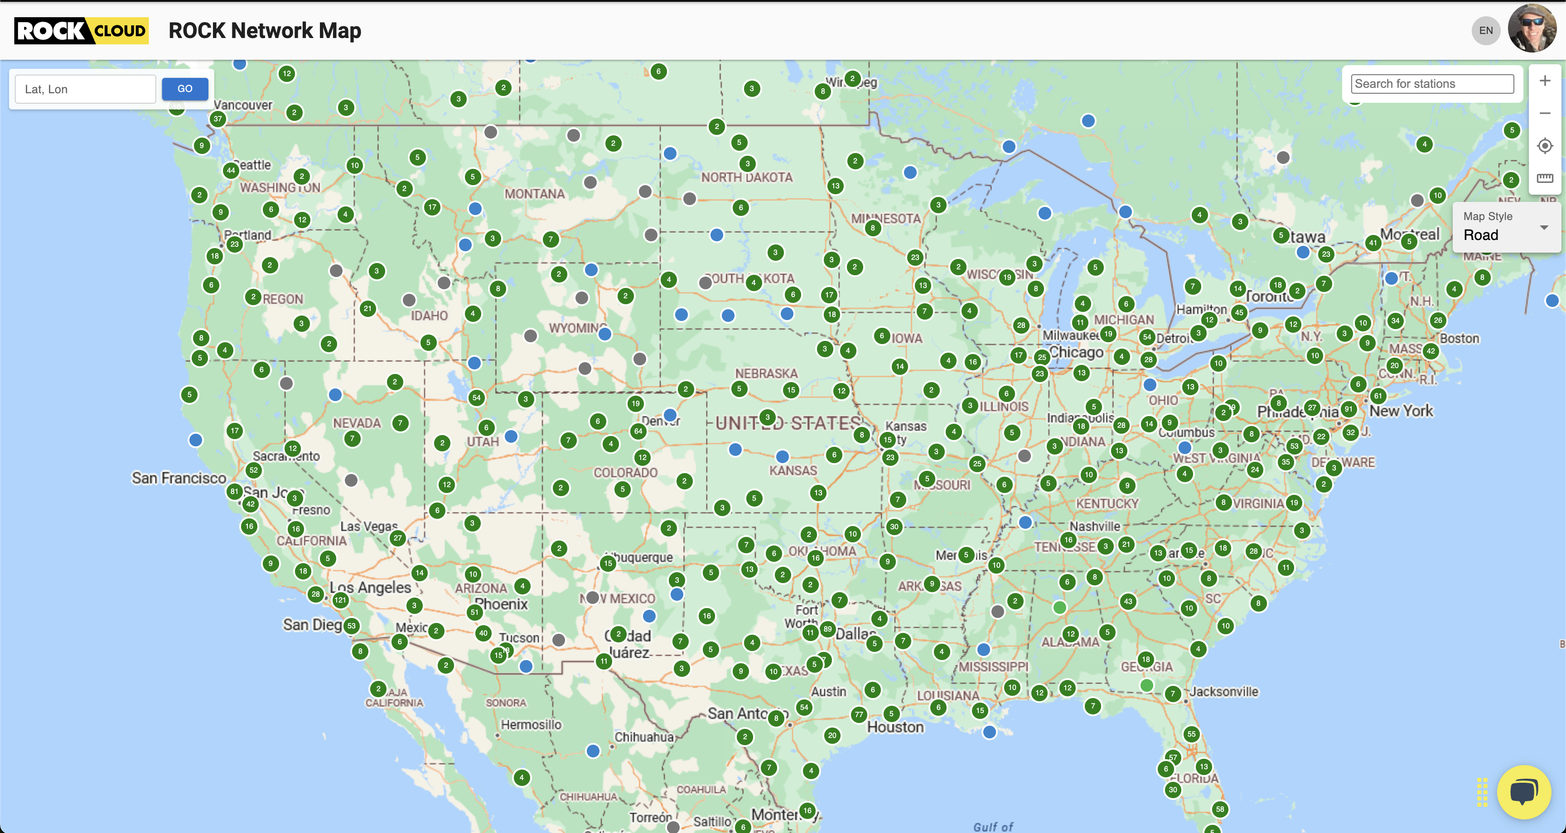Click the 91 cluster near New York
The width and height of the screenshot is (1566, 833).
1348,409
